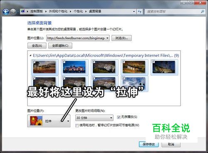The width and height of the screenshot is (208, 153).
Task: Collapse the Temporary Internet Files group
Action: (30, 56)
